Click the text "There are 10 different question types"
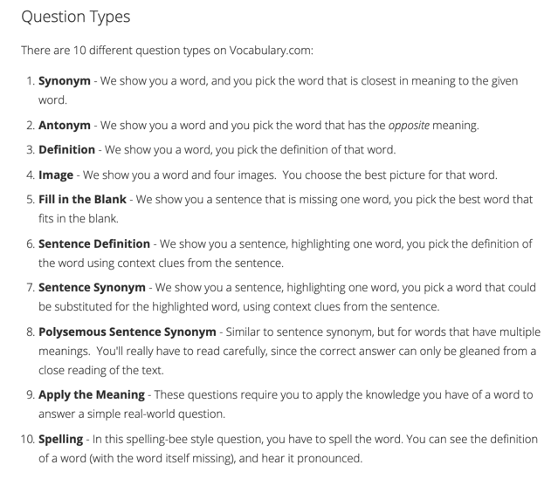Viewport: 558px width, 479px height. coord(118,51)
